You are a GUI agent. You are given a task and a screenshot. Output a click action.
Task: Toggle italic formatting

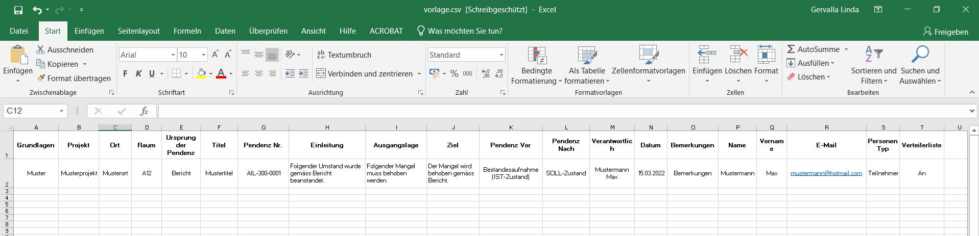[138, 73]
